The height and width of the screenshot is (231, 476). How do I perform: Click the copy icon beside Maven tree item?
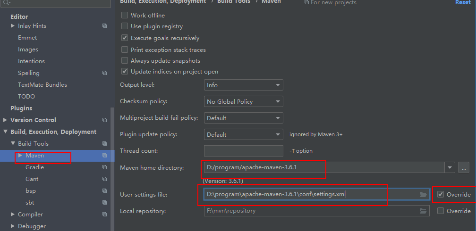[x=104, y=156]
